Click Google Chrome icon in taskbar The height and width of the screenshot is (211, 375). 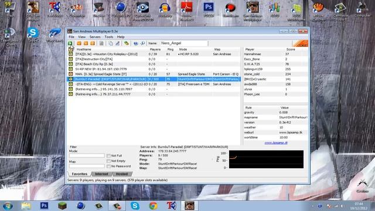pos(154,206)
